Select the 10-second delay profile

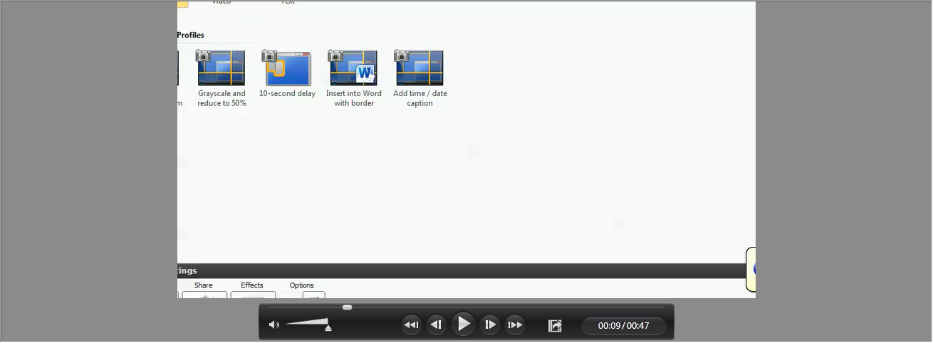coord(287,68)
